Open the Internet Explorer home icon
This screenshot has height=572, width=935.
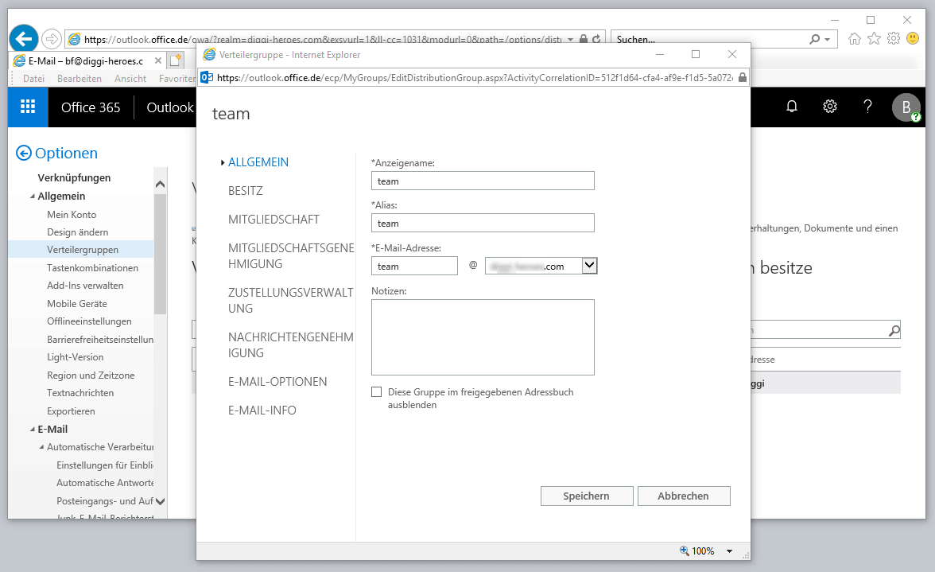coord(855,39)
